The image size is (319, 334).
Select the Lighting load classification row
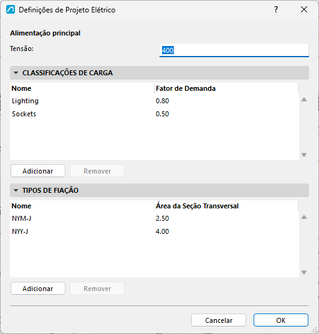pyautogui.click(x=155, y=101)
